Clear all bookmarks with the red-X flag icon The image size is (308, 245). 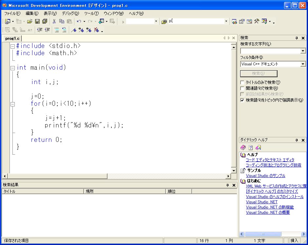96,30
